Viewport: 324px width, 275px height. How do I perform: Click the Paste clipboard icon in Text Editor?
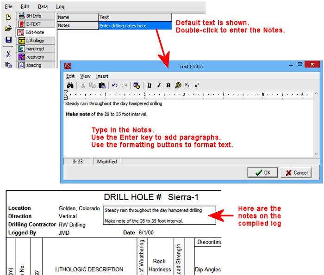click(102, 86)
